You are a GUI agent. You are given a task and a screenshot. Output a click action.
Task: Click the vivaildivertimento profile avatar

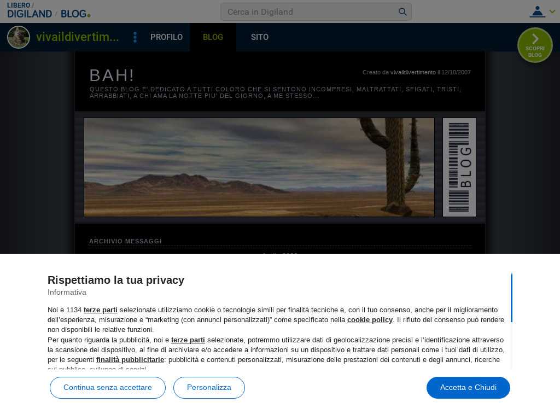19,37
